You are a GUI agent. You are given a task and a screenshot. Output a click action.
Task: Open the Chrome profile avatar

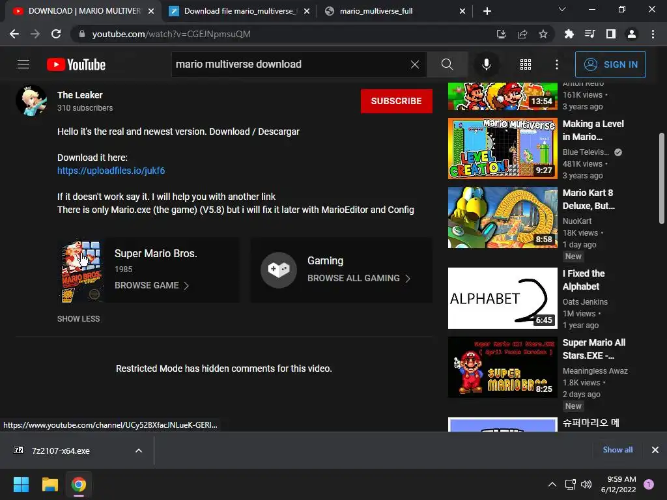tap(632, 34)
